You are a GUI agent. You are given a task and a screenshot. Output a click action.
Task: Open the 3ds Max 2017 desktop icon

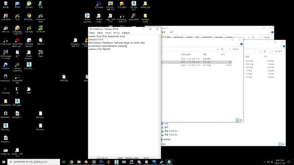pyautogui.click(x=134, y=6)
